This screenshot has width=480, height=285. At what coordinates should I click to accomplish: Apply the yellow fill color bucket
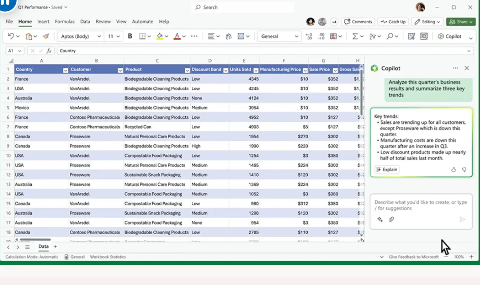coord(160,36)
